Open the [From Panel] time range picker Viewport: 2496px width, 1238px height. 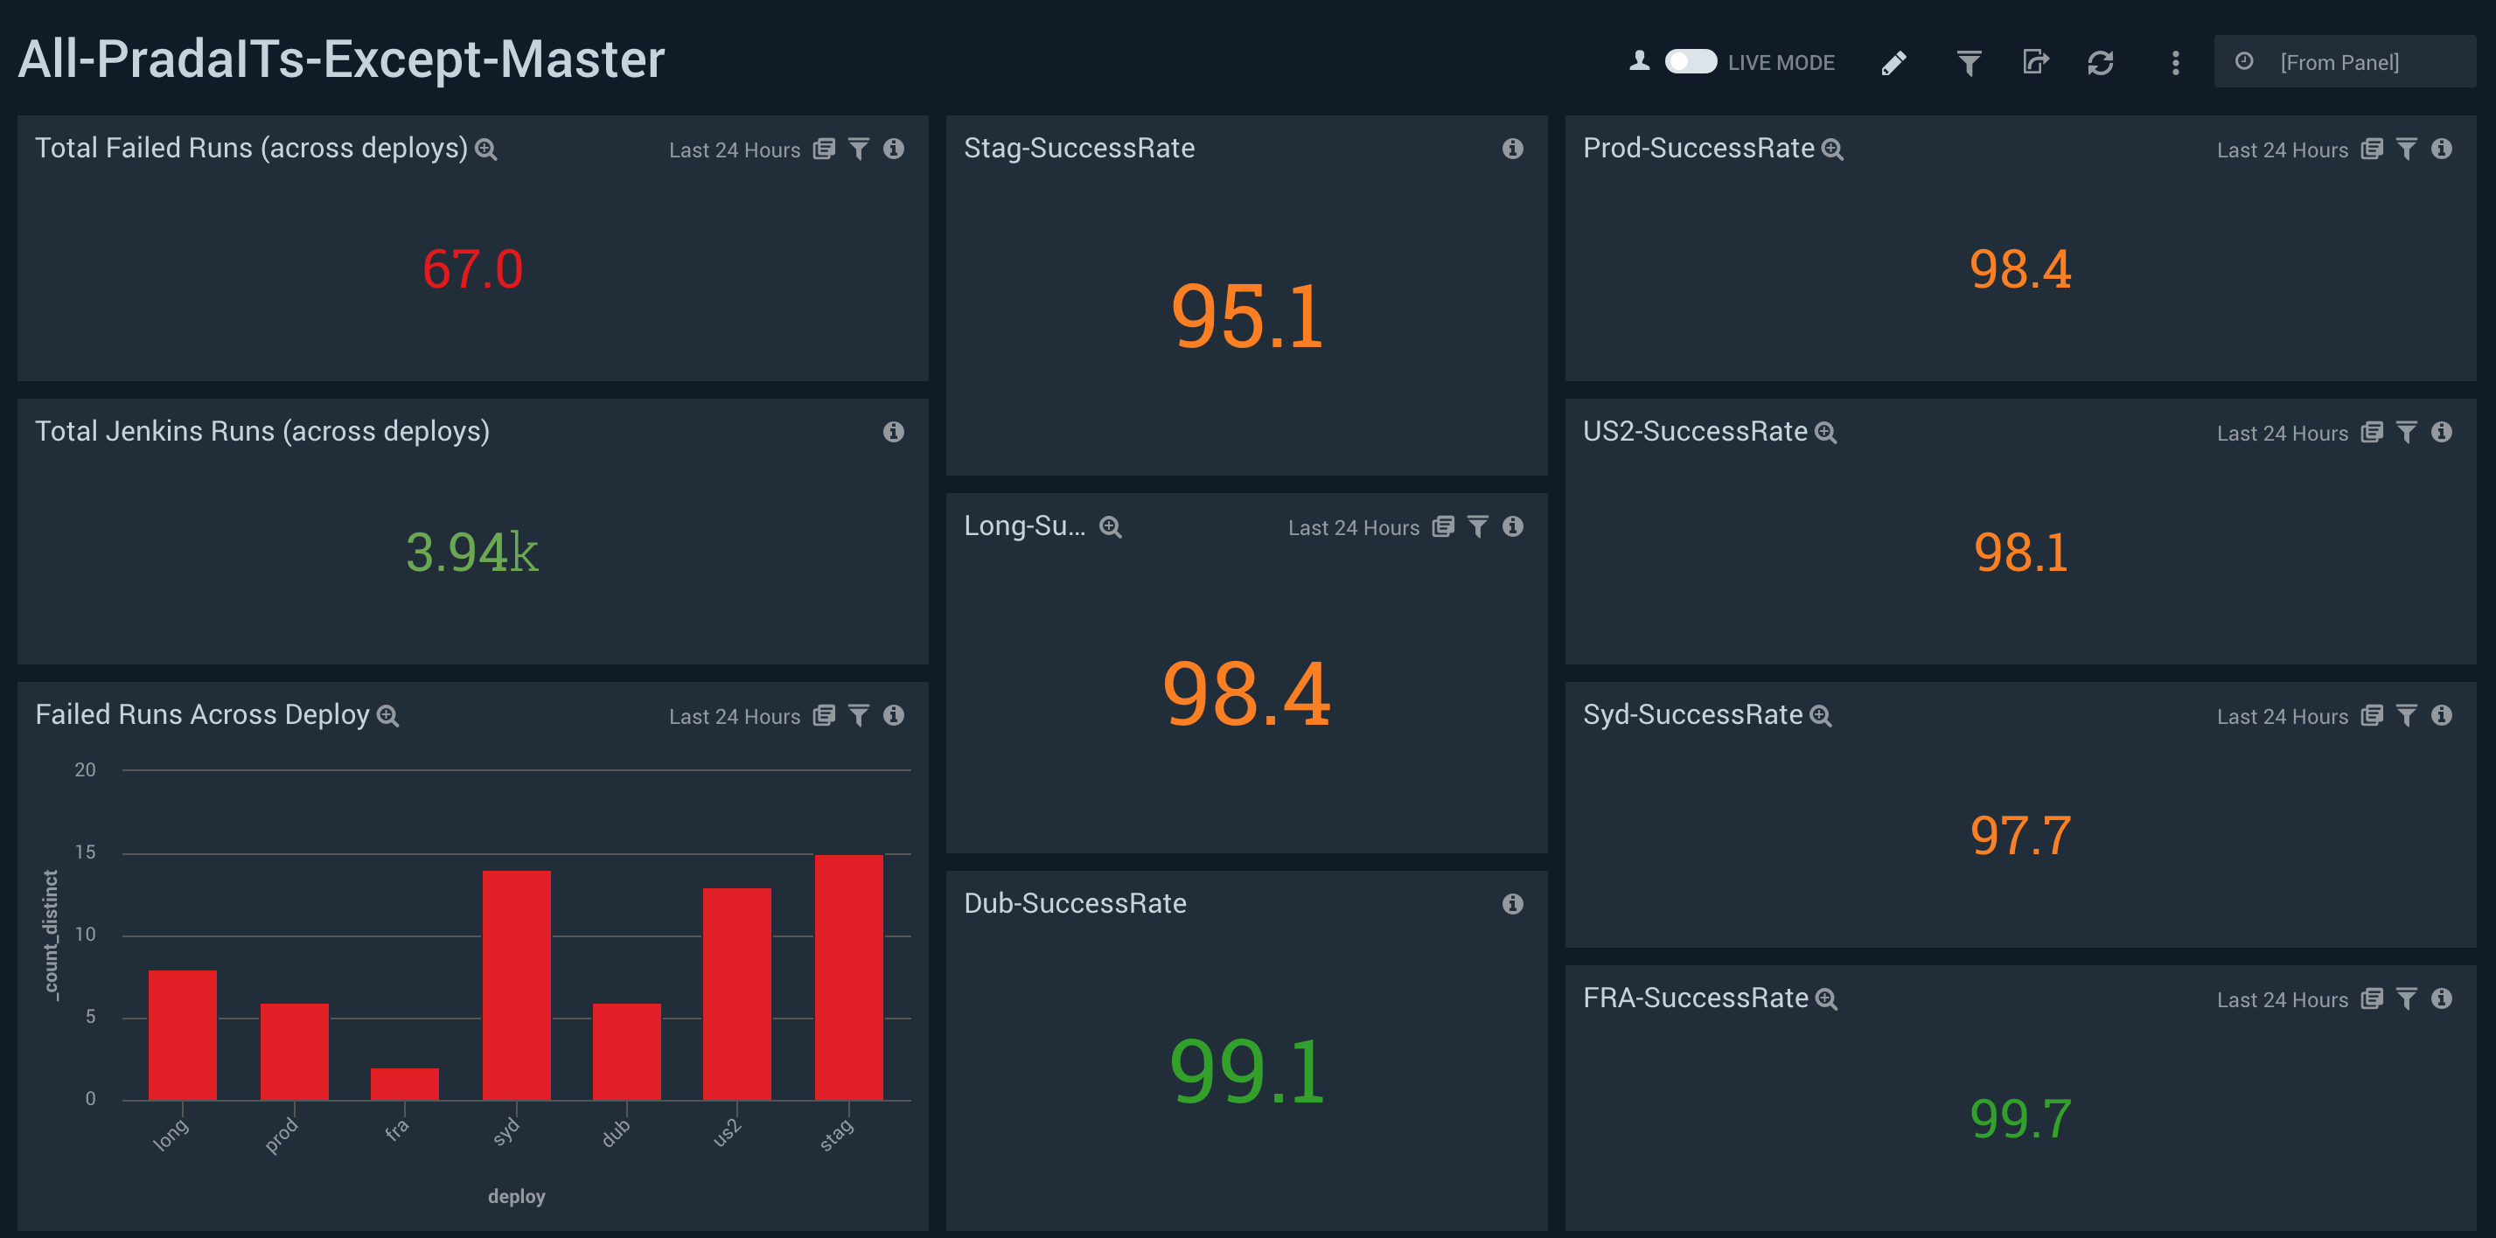(2344, 62)
